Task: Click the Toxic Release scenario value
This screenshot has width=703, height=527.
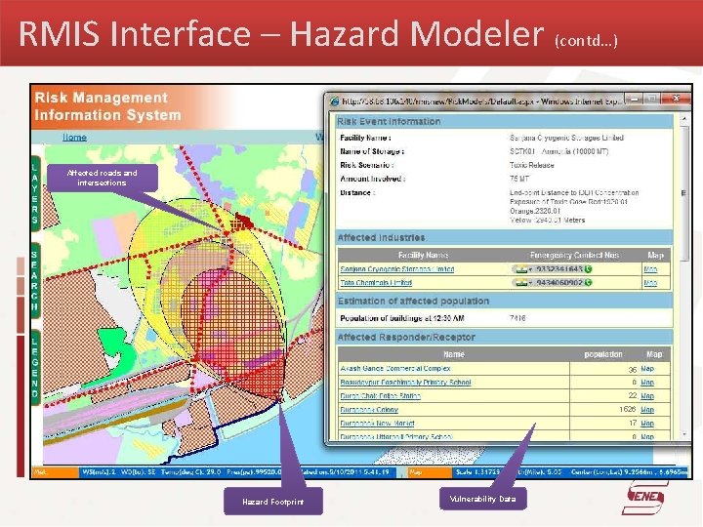Action: tap(532, 165)
